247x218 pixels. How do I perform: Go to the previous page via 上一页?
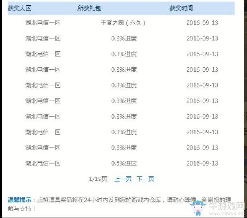coord(123,179)
